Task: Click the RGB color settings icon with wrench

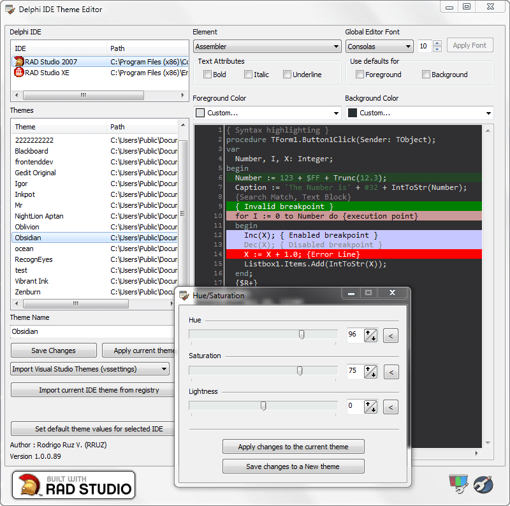Action: coord(458,484)
